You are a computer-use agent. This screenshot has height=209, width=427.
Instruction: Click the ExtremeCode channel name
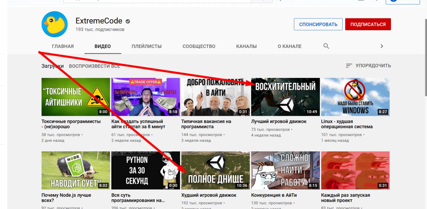point(99,21)
